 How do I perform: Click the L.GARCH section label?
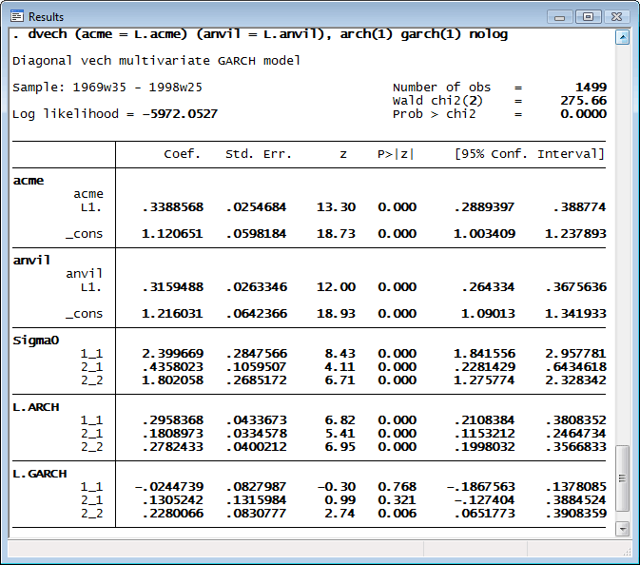[39, 473]
